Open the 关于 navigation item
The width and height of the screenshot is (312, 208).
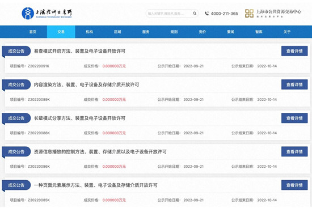(287, 32)
